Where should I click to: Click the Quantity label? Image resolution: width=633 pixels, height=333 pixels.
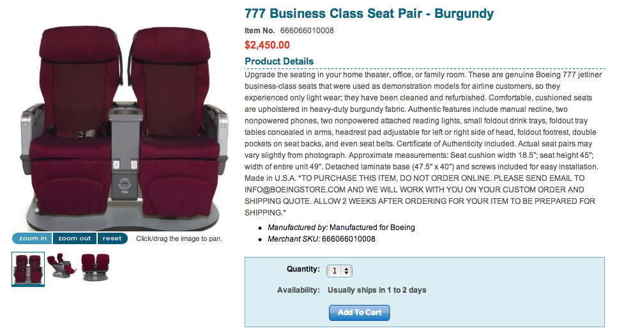pyautogui.click(x=303, y=270)
